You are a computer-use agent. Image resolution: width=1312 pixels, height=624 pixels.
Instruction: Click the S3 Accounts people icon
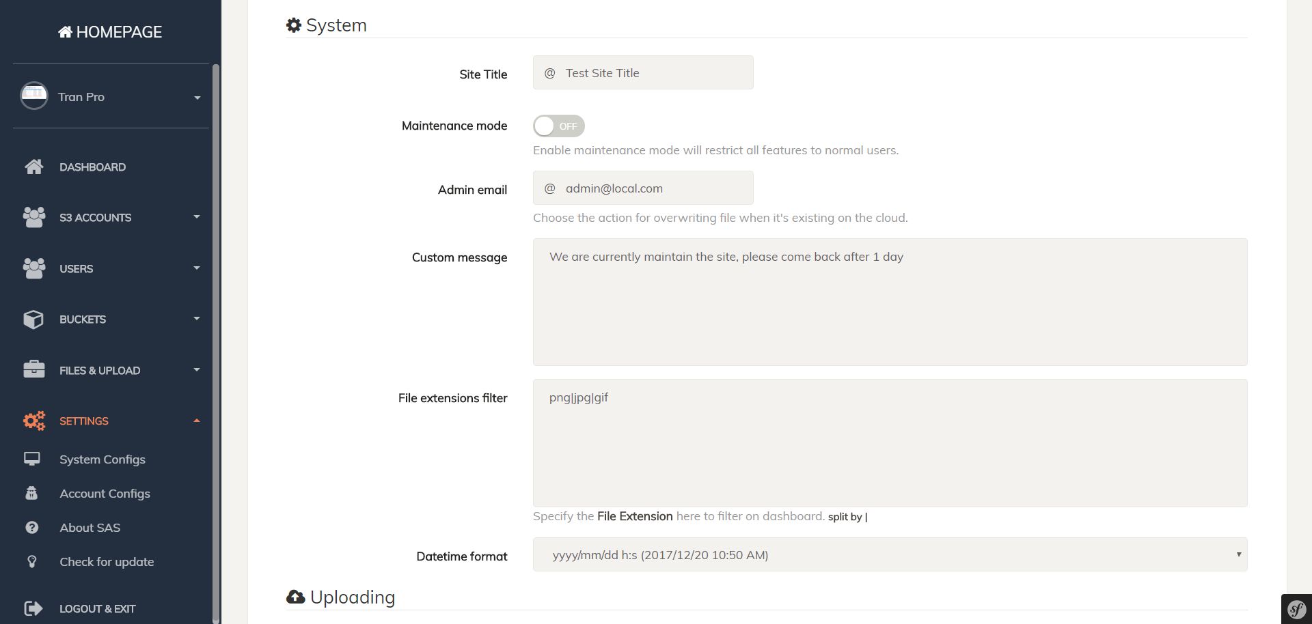pos(33,217)
